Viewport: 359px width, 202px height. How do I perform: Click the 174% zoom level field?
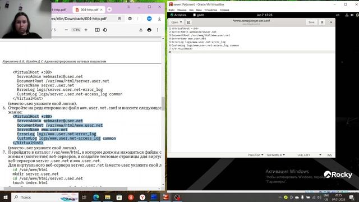tap(76, 30)
